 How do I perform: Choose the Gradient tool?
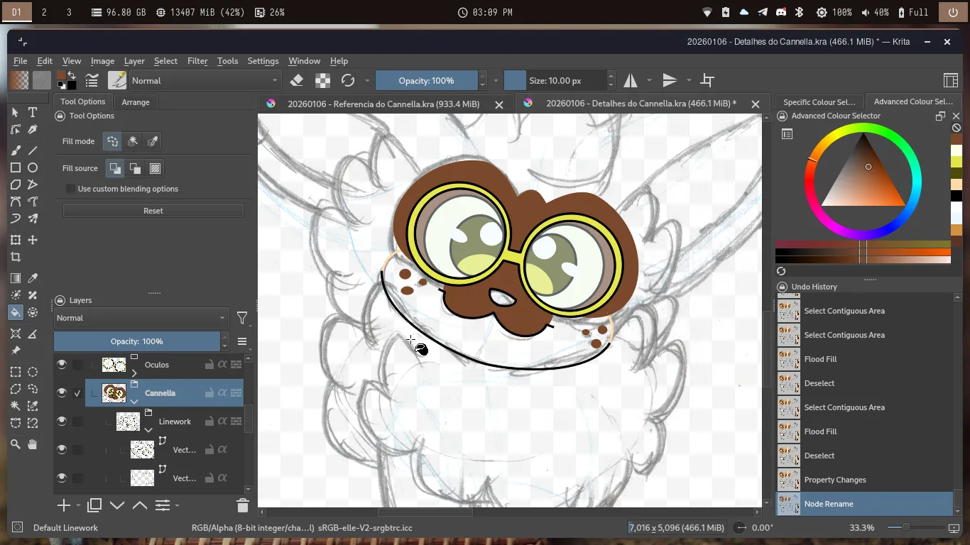coord(15,278)
